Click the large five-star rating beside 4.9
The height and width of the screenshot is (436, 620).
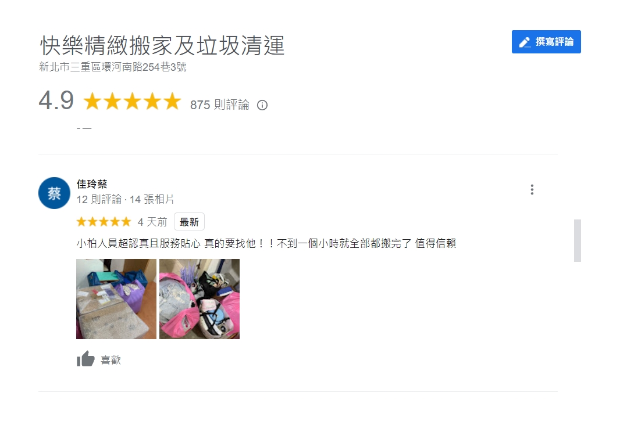coord(132,101)
